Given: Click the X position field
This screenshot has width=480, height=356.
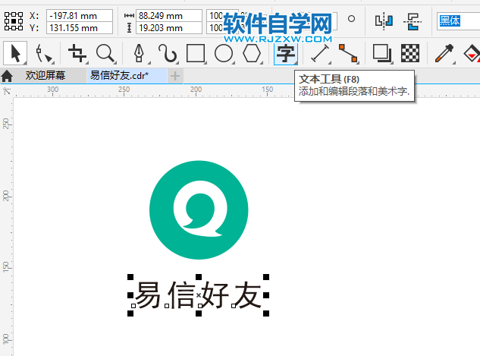Looking at the screenshot, I should click(80, 16).
